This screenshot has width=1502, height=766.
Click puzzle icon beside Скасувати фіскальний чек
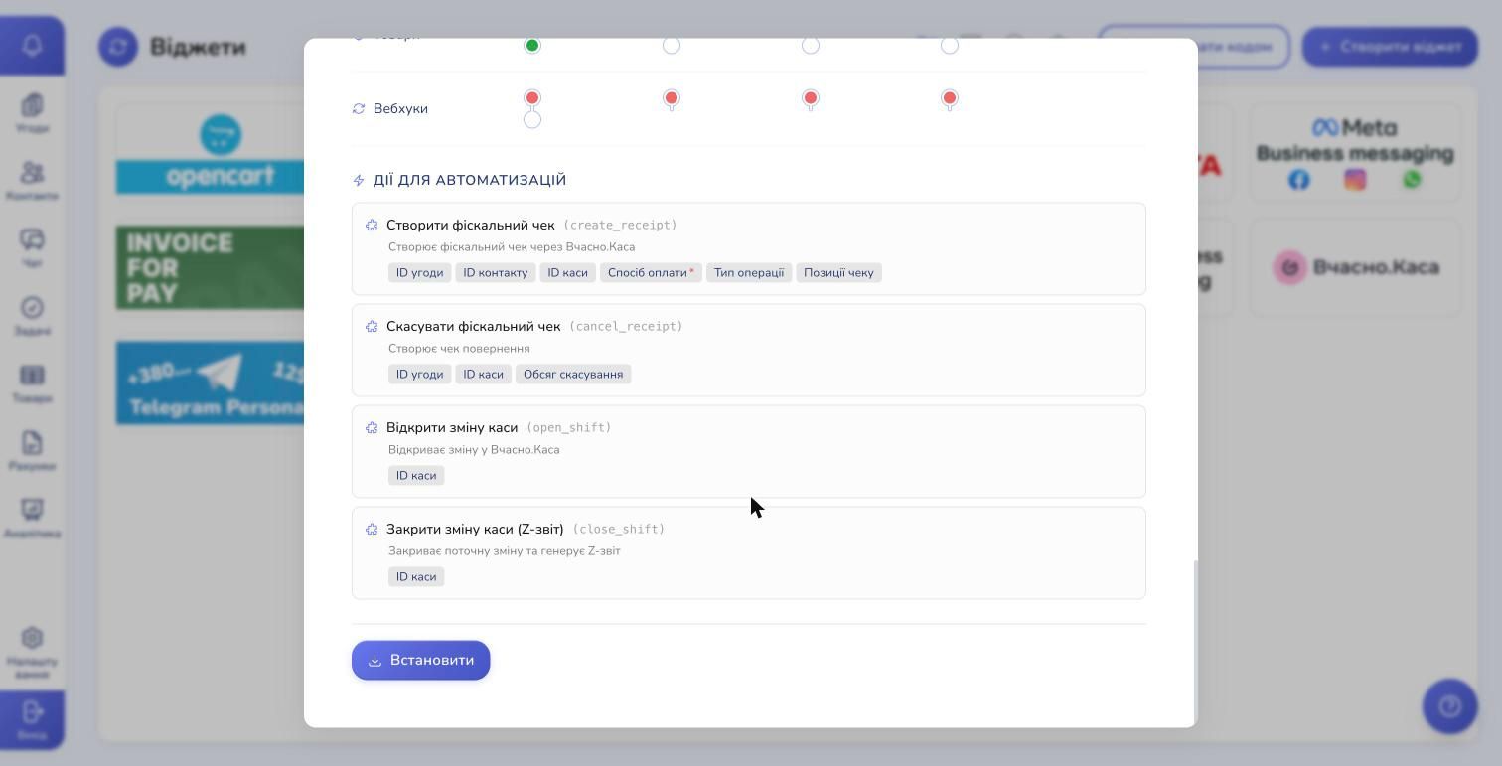click(x=372, y=327)
